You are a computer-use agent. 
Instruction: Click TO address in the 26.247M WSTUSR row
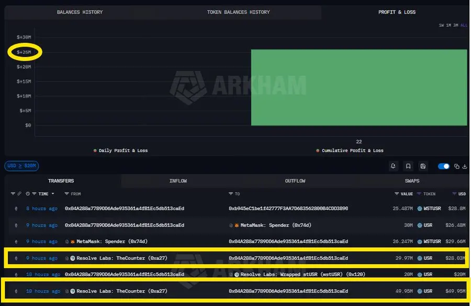(288, 242)
